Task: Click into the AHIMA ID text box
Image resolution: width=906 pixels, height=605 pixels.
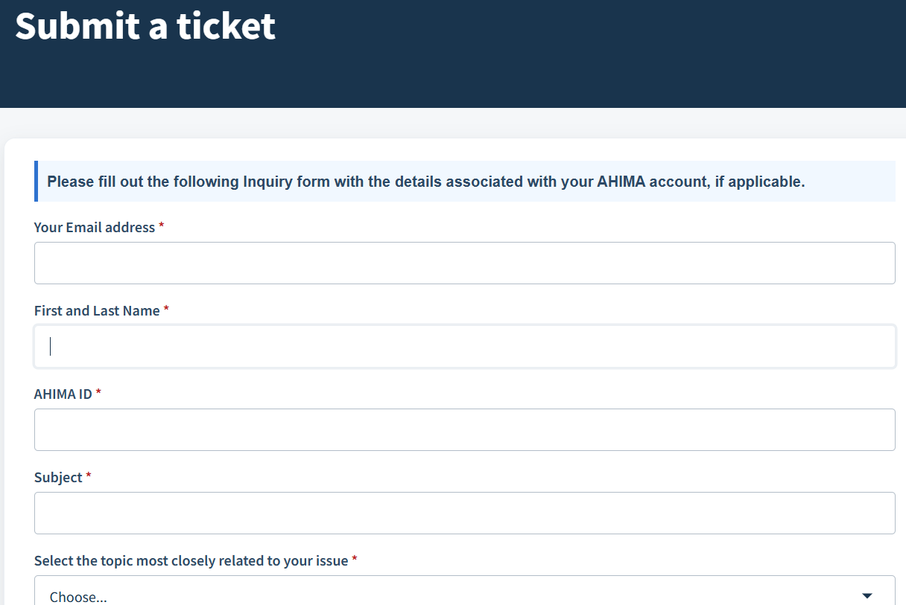Action: 464,429
